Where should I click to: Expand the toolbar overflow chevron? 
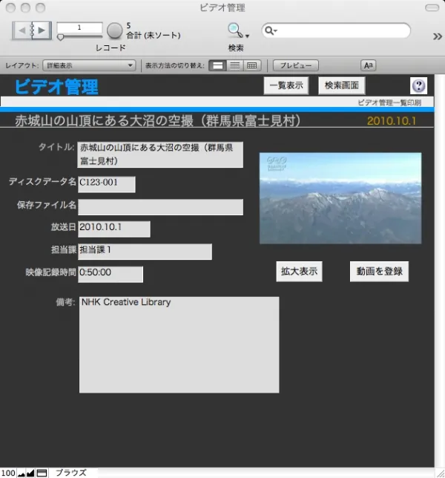pyautogui.click(x=437, y=35)
